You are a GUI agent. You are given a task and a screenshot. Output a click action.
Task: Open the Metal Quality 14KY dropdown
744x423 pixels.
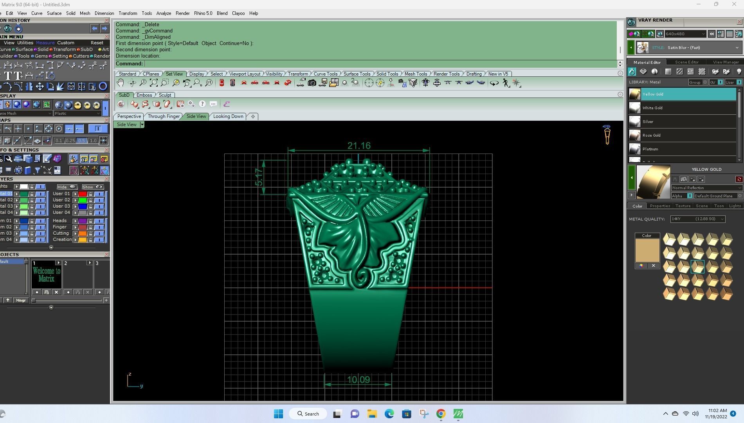(698, 219)
